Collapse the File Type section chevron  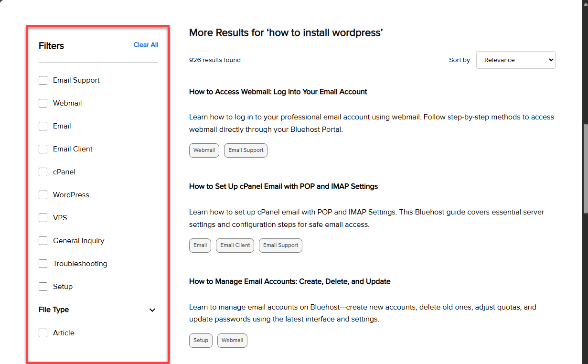(152, 310)
